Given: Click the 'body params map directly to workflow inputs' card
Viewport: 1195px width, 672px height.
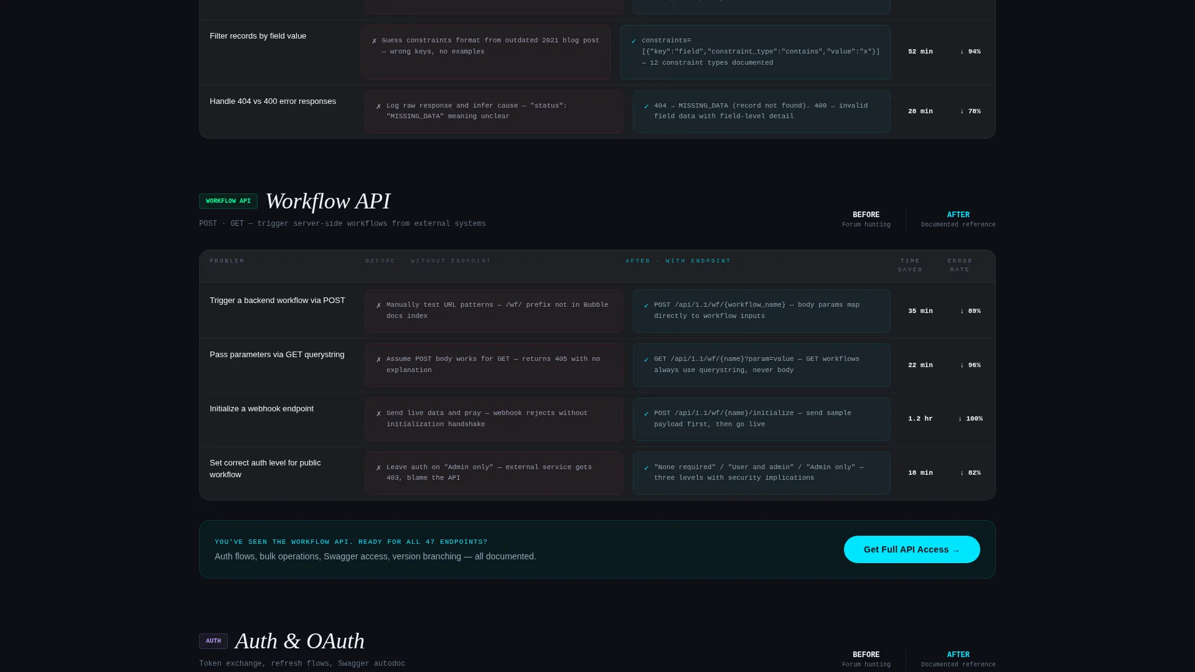Looking at the screenshot, I should pyautogui.click(x=761, y=311).
